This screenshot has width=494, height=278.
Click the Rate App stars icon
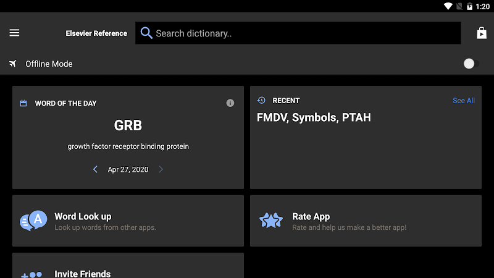(271, 221)
